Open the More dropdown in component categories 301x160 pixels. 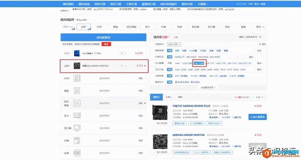(260, 27)
